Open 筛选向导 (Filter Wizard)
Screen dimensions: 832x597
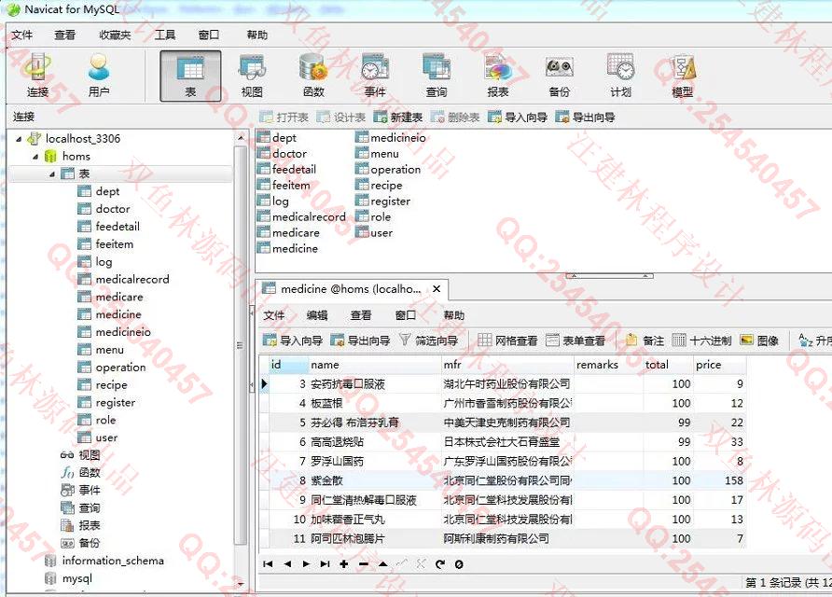428,340
